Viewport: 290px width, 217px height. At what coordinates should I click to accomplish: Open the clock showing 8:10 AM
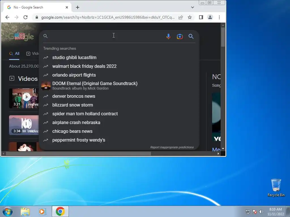tap(276, 211)
